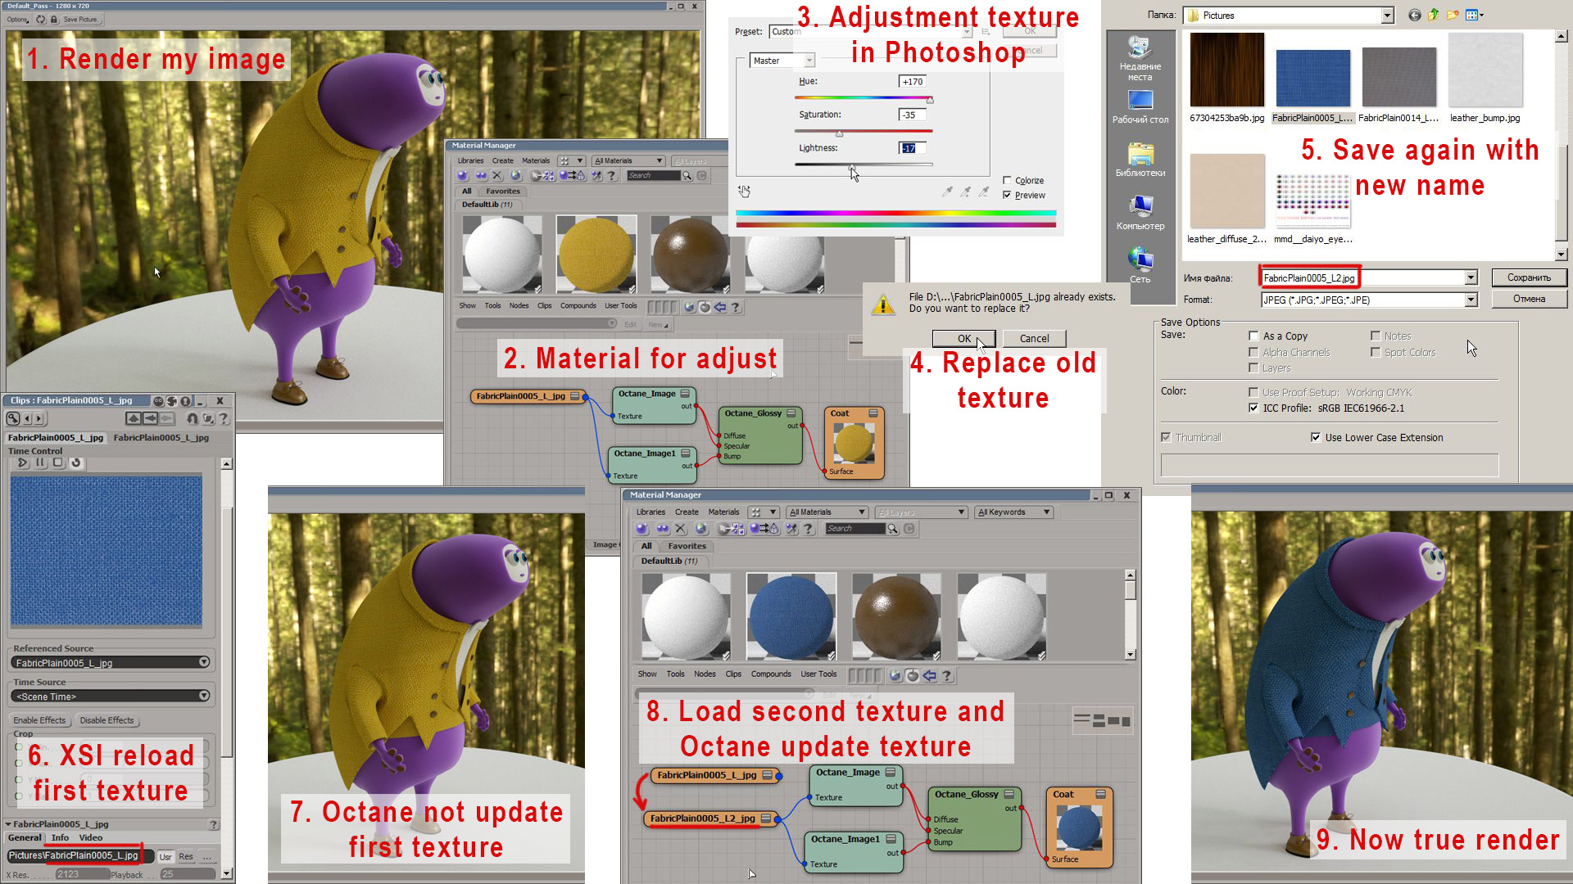Click the question mark help icon in Clips panel
The image size is (1573, 884).
point(224,419)
